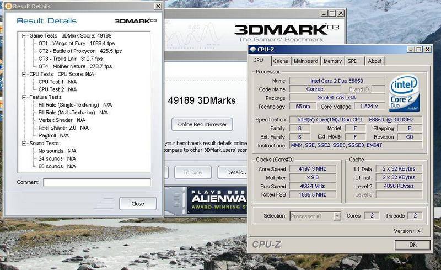
Task: Click the Core Speed value 4197.3 MHz
Action: pyautogui.click(x=313, y=169)
